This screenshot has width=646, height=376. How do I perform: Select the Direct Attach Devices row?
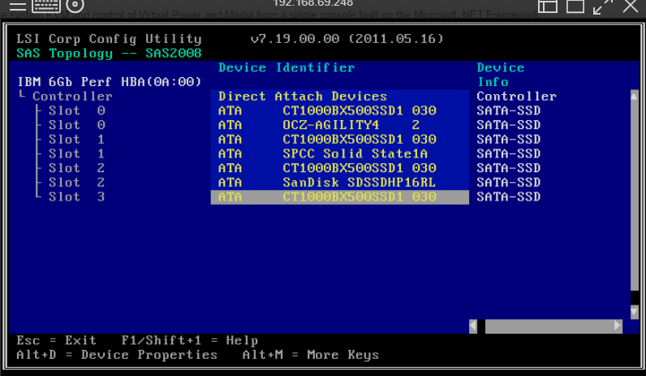339,96
